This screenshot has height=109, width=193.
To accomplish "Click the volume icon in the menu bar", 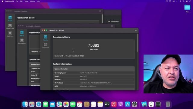I will click(x=174, y=1).
